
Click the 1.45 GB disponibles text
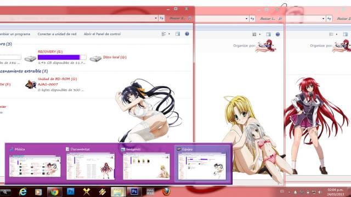[x=61, y=63]
